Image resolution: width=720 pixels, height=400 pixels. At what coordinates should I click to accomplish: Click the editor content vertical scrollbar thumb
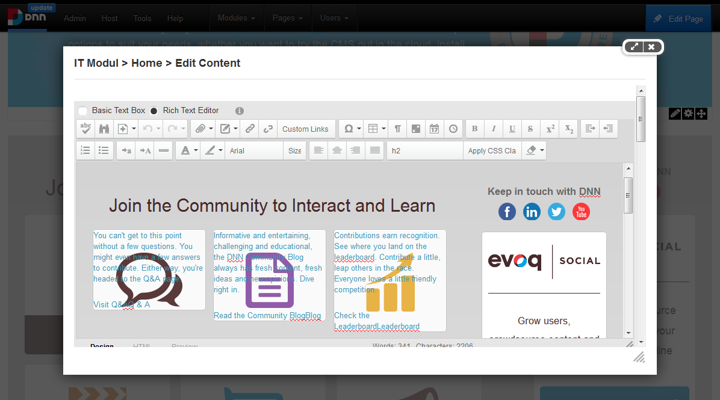pos(628,195)
